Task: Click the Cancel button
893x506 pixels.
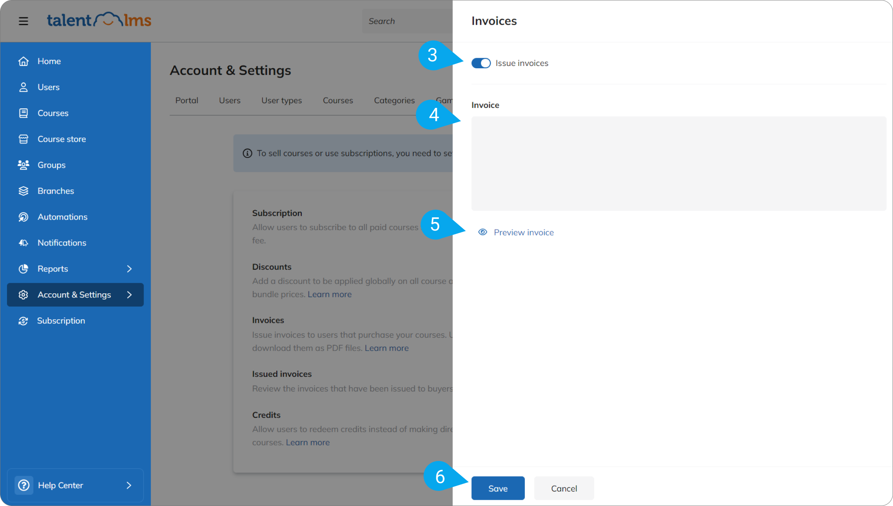Action: point(564,488)
